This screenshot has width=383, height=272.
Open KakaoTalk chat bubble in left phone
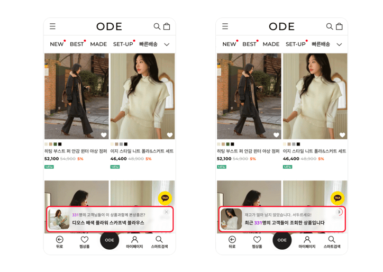point(165,198)
